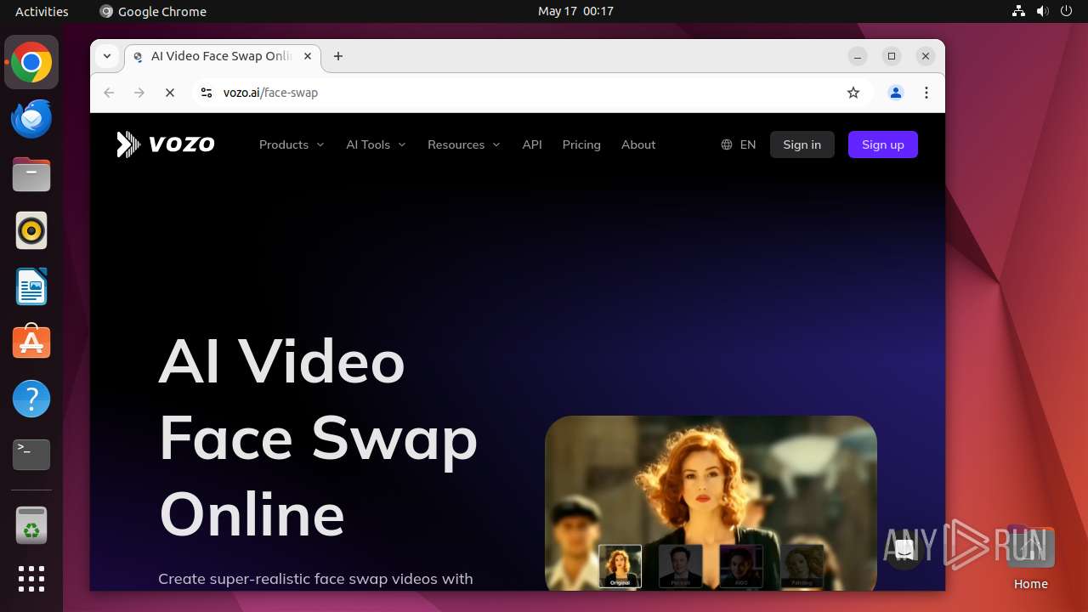The width and height of the screenshot is (1088, 612).
Task: Open Ubuntu Software from the dock
Action: [x=31, y=343]
